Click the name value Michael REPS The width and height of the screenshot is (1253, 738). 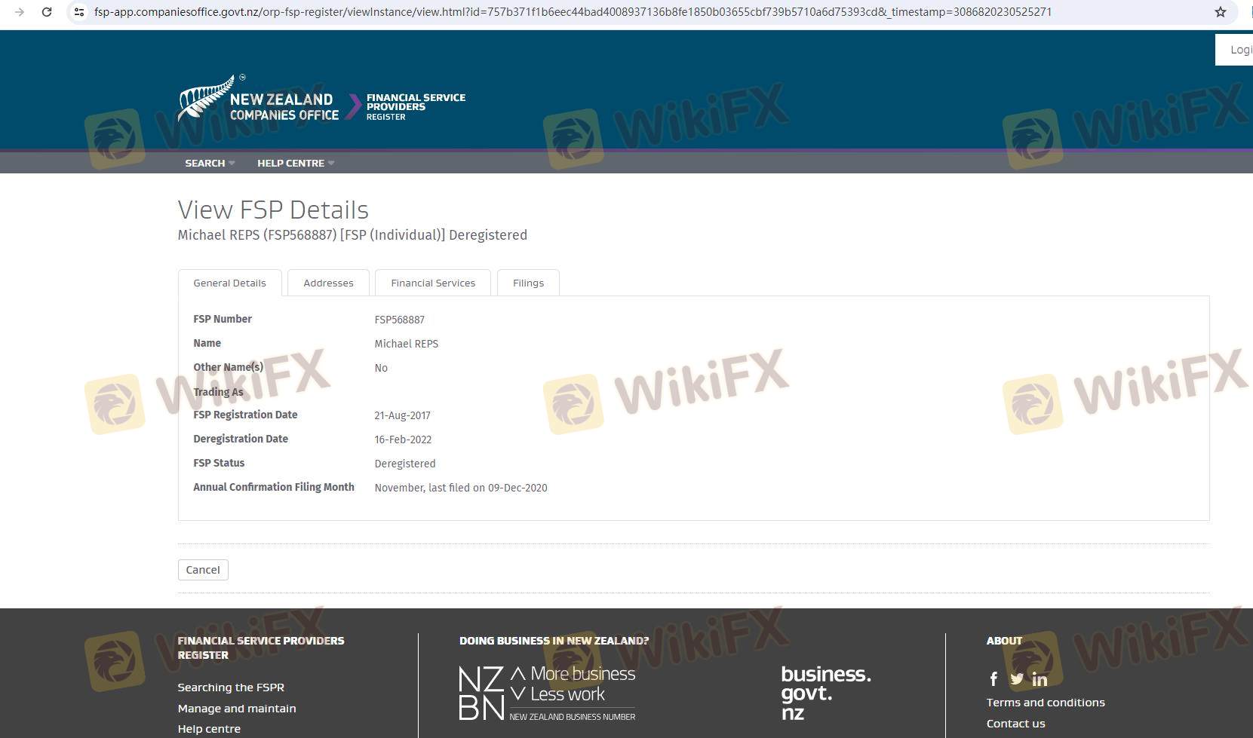click(x=407, y=344)
